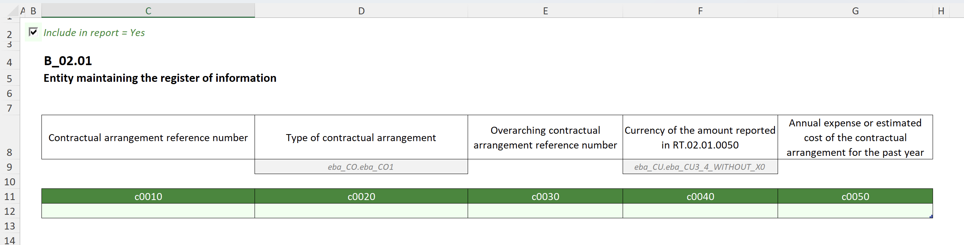Click empty input cell under c0010
This screenshot has height=245, width=964.
click(x=148, y=211)
